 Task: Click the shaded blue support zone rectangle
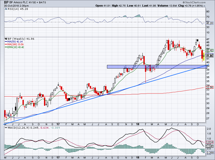point(157,67)
